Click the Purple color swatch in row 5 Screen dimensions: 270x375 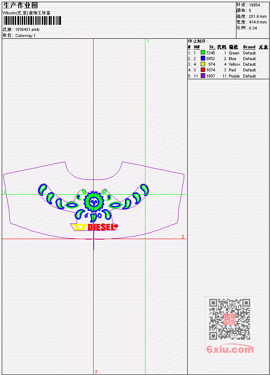click(x=203, y=76)
